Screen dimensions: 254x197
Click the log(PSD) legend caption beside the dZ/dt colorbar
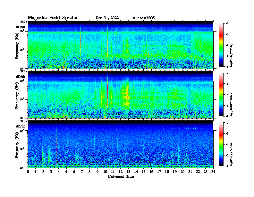coord(231,155)
